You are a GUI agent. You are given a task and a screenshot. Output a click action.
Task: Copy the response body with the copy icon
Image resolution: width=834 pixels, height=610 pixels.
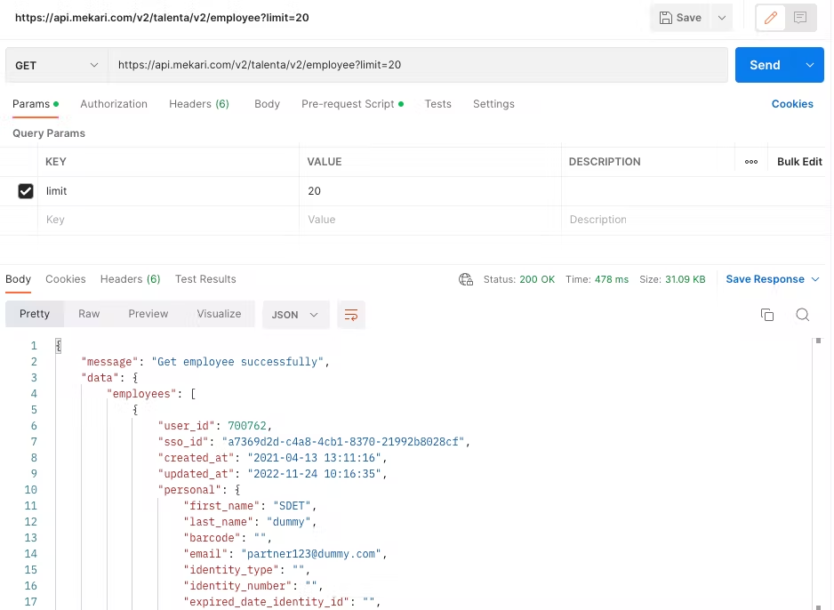[767, 315]
